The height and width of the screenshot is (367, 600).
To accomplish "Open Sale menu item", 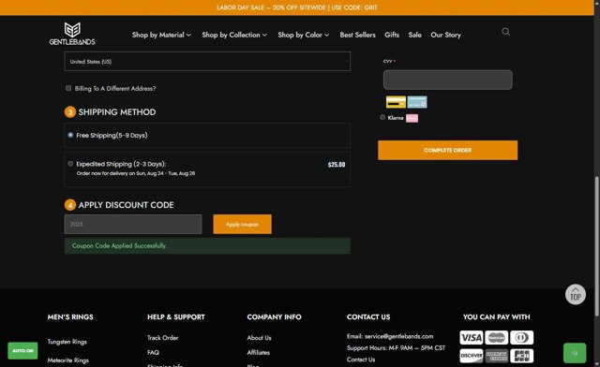I will (x=414, y=35).
